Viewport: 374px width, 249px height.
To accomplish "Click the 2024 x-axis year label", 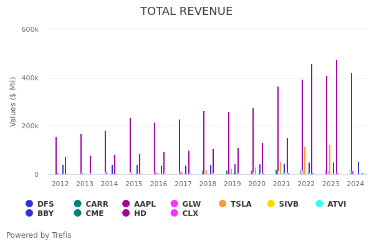I will tap(355, 184).
